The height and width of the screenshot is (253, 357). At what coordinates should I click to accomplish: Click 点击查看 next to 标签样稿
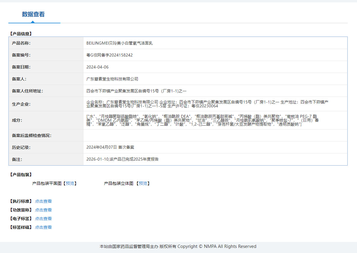(43, 227)
